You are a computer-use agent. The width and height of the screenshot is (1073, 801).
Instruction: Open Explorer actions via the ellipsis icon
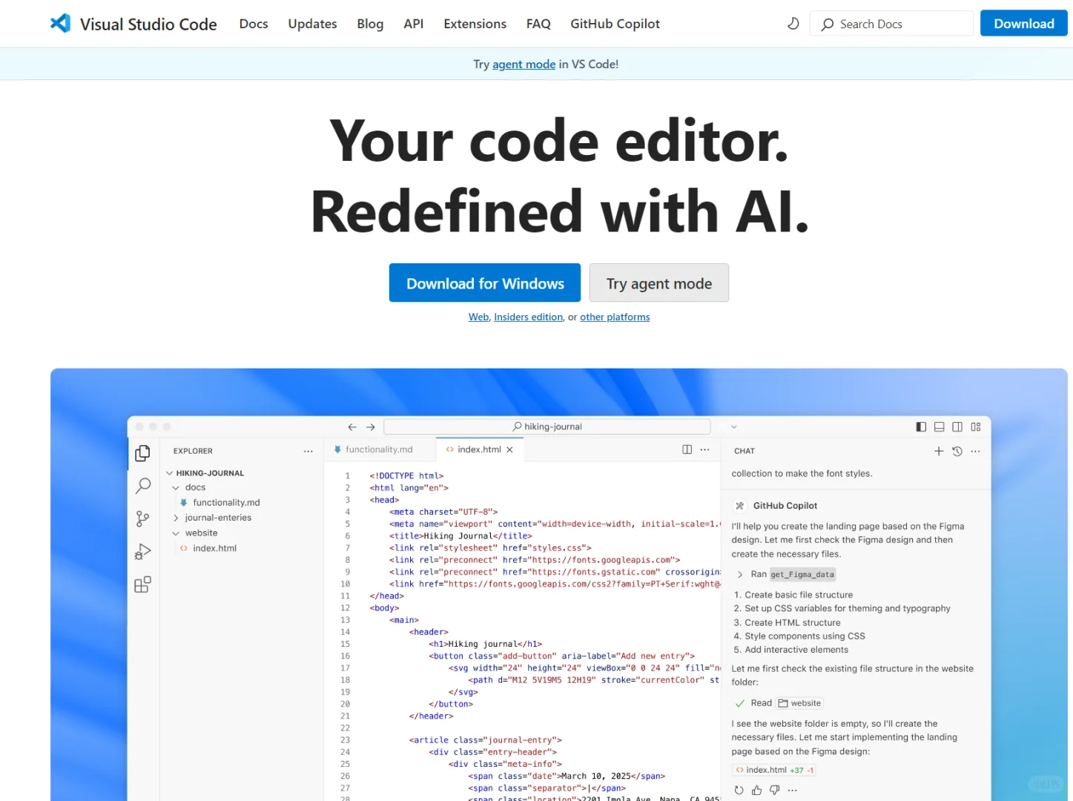click(308, 451)
